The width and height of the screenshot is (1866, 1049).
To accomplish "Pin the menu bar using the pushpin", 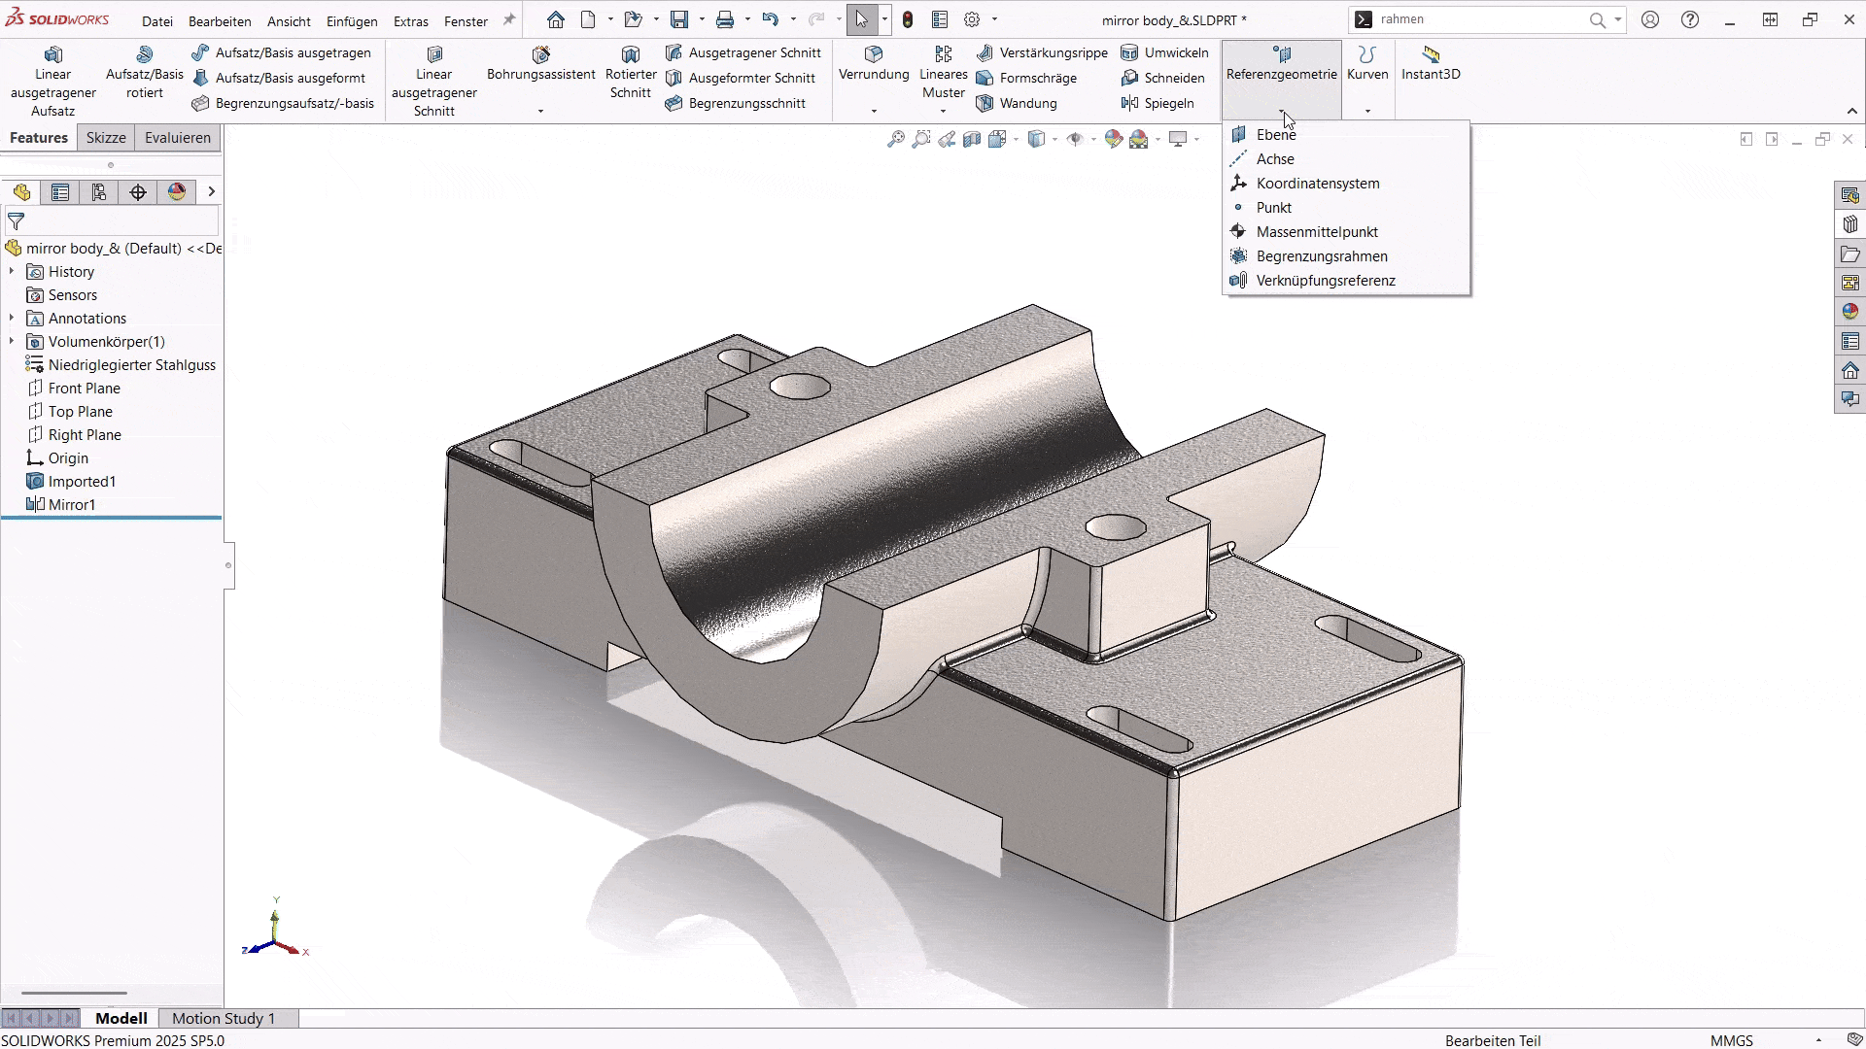I will 508,18.
